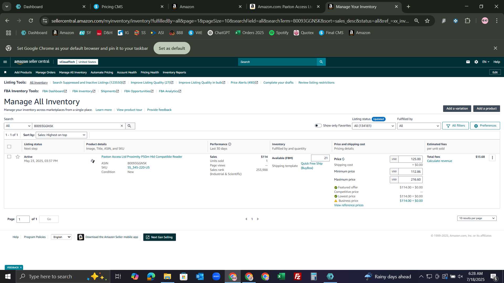Viewport: 504px width, 283px height.
Task: Check the select-all header checkbox
Action: click(x=9, y=146)
